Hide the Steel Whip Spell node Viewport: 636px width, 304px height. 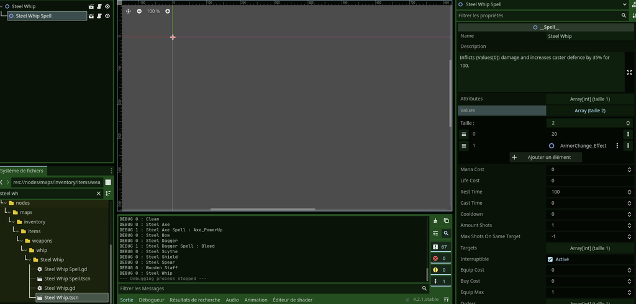pyautogui.click(x=107, y=16)
